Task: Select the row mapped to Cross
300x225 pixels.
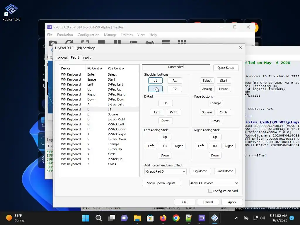Action: point(99,164)
